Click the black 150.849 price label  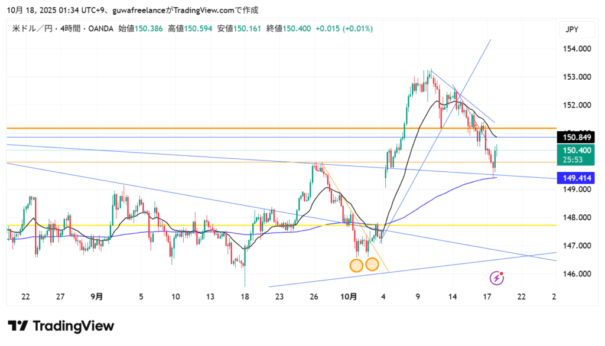point(575,137)
